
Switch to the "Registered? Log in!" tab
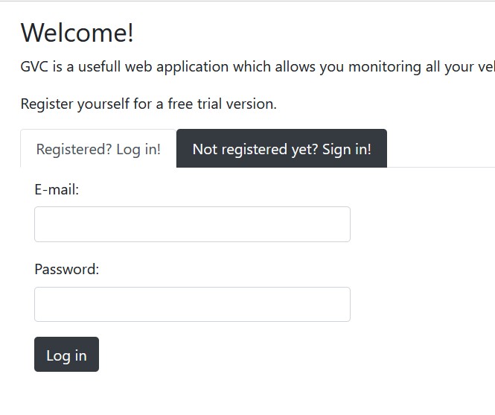click(x=98, y=149)
